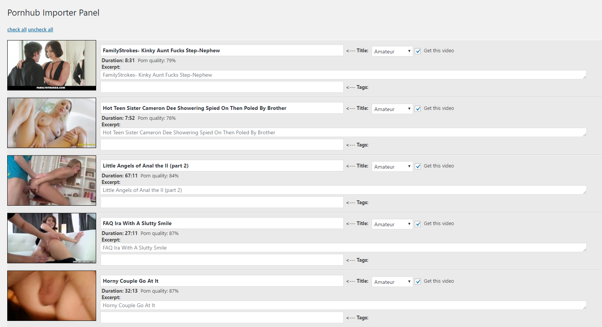Click the title field of the 27:11 video
Image resolution: width=602 pixels, height=327 pixels.
222,223
